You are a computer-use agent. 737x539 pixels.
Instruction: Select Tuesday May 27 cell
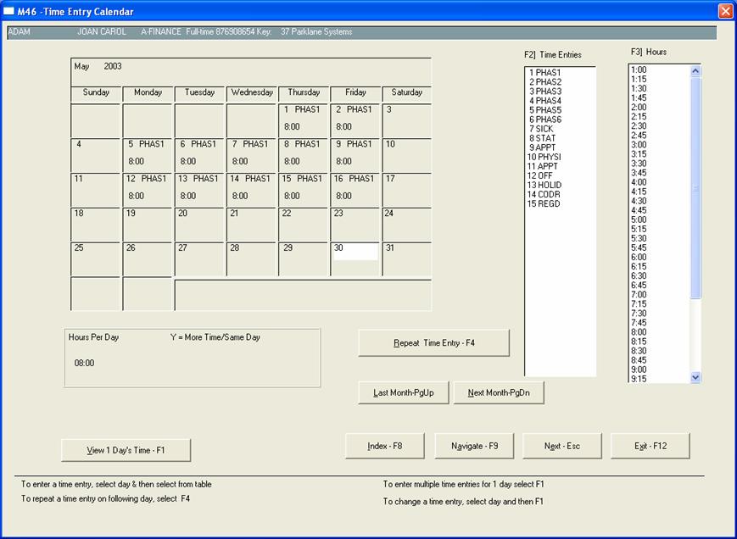pyautogui.click(x=199, y=259)
